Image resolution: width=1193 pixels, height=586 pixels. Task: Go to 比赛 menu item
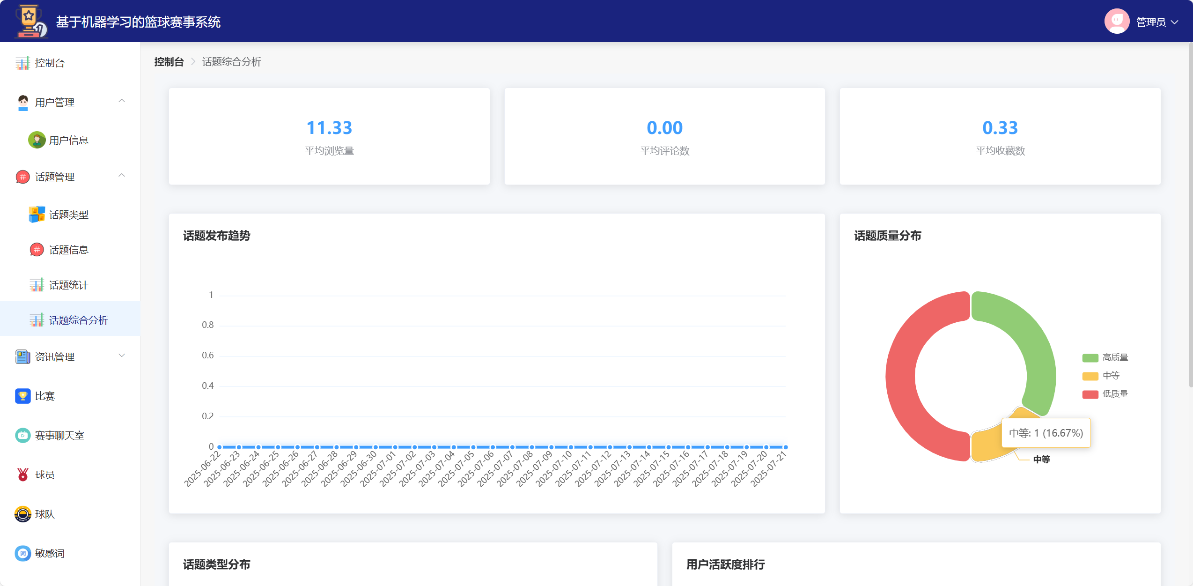point(70,396)
